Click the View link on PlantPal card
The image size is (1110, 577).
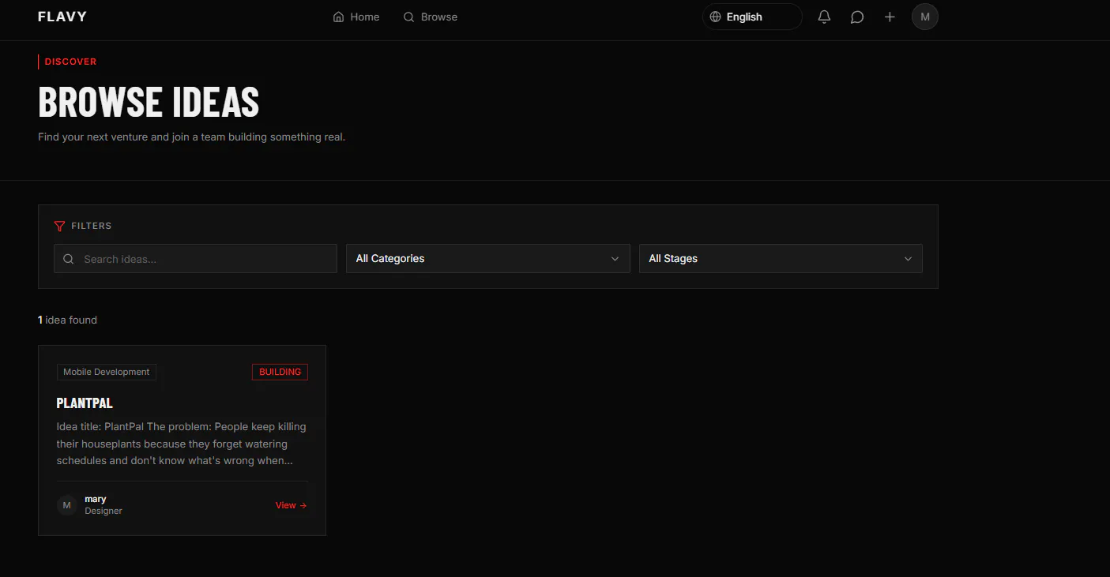[x=291, y=505]
